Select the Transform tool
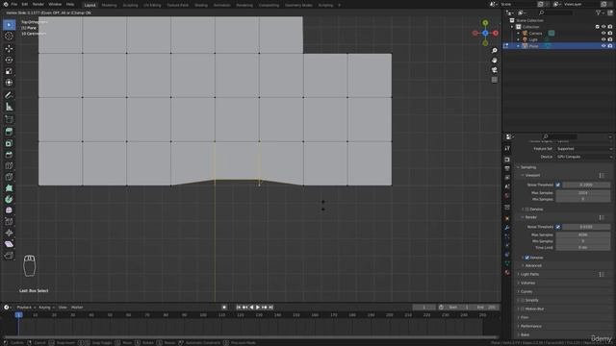Image resolution: width=616 pixels, height=346 pixels. [9, 83]
